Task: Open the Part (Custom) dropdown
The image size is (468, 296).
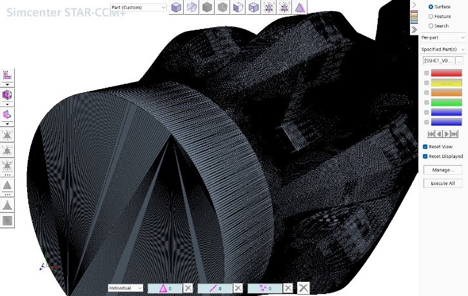Action: (x=138, y=7)
